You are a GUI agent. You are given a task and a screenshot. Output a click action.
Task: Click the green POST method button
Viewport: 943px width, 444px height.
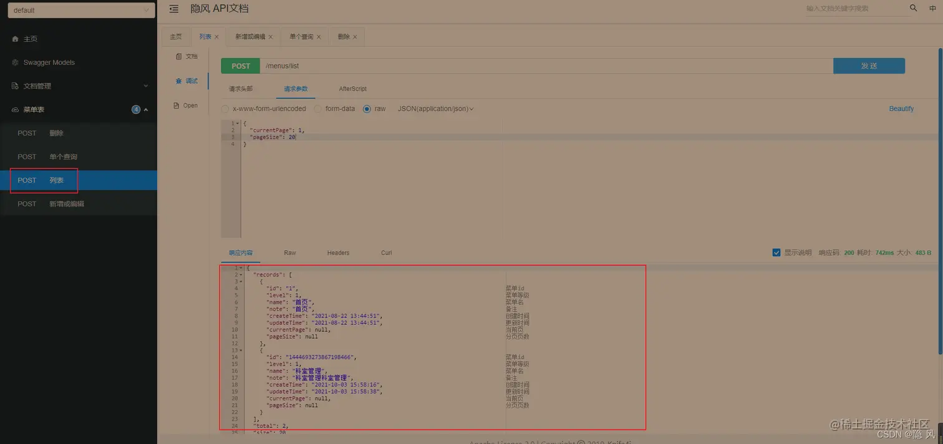(x=241, y=65)
